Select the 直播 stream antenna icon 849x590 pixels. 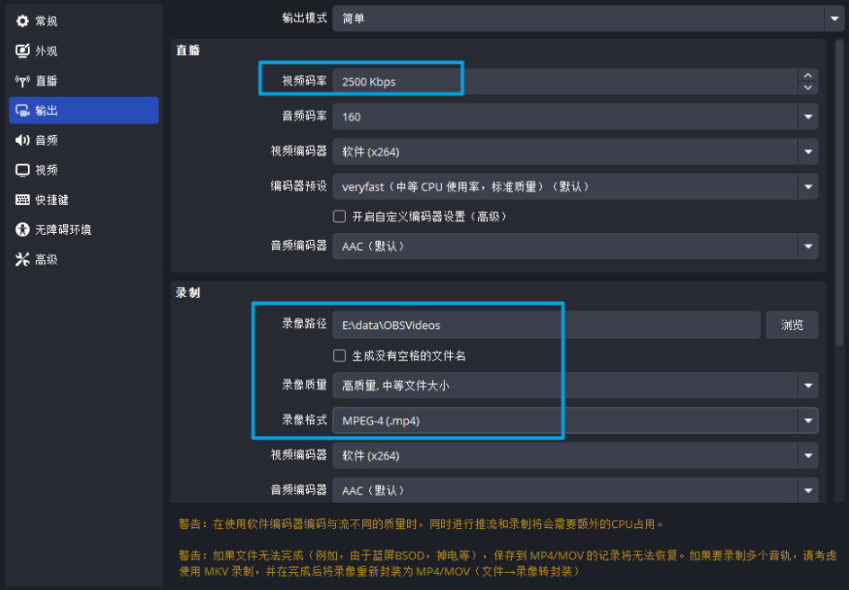pos(22,80)
